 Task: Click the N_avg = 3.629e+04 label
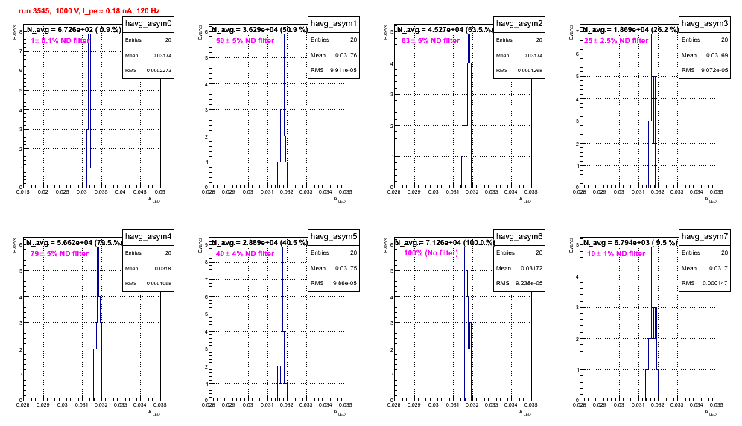259,29
